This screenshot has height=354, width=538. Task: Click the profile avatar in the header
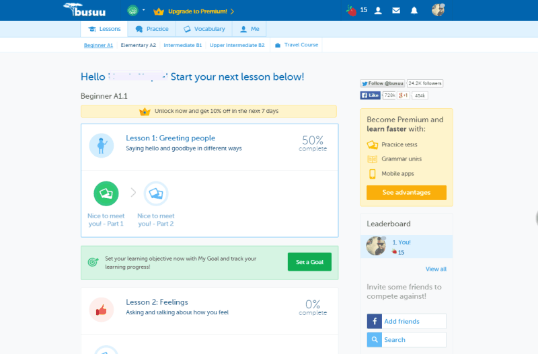click(x=438, y=10)
